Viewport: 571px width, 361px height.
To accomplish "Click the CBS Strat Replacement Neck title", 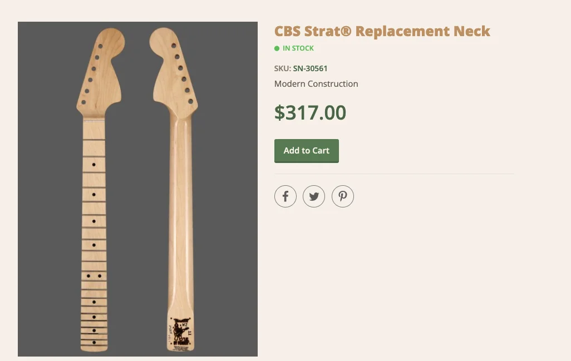I will point(382,31).
